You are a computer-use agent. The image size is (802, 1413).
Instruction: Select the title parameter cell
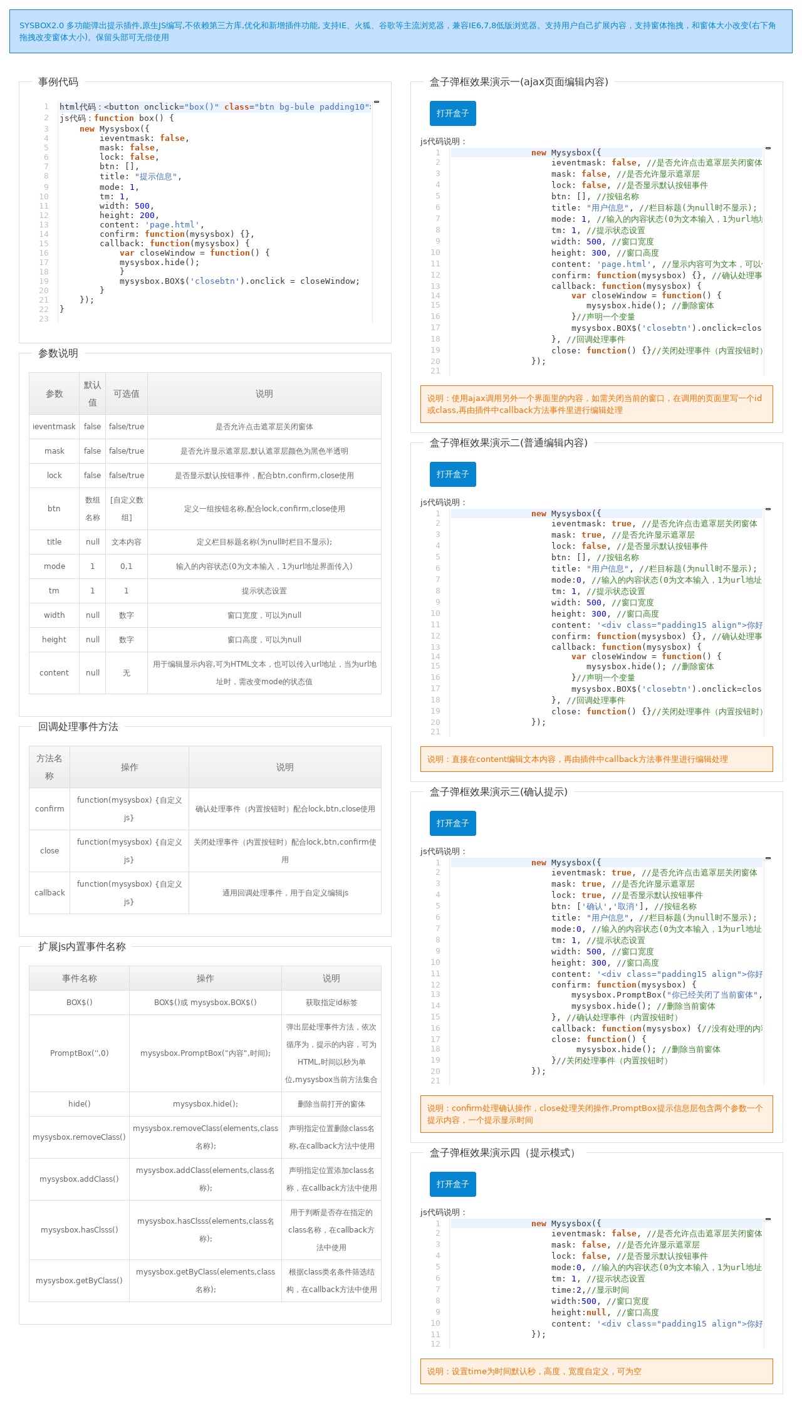click(54, 542)
